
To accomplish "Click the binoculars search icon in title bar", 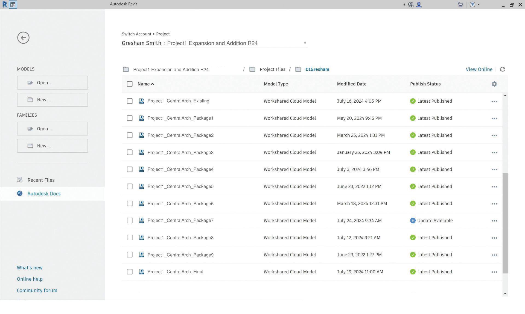I will (x=410, y=5).
